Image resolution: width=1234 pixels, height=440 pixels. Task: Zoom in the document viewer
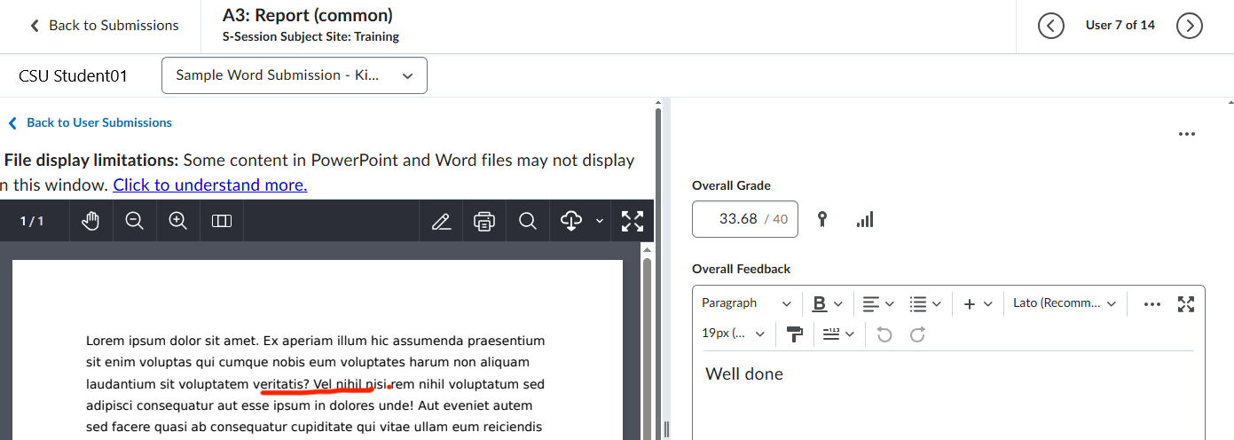click(178, 221)
